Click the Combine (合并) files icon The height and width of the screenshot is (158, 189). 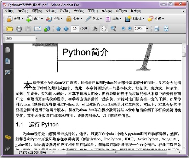pyautogui.click(x=29, y=19)
